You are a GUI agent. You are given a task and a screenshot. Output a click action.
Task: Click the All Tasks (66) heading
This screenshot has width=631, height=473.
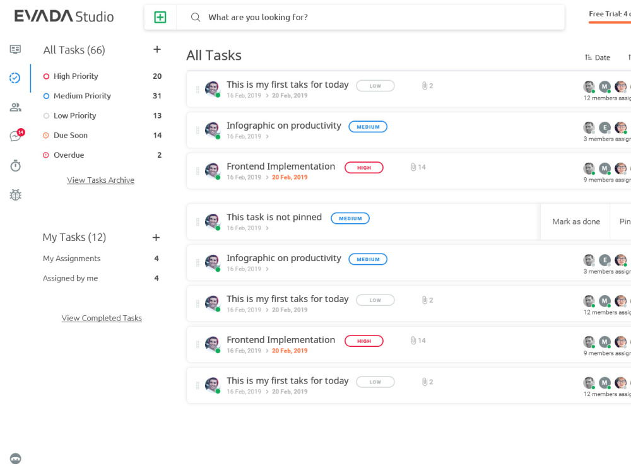[x=74, y=50]
